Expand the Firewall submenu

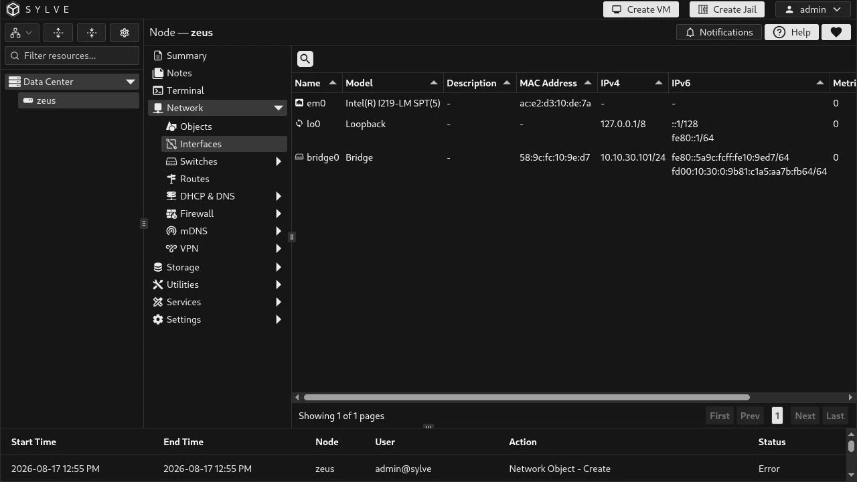pos(279,214)
